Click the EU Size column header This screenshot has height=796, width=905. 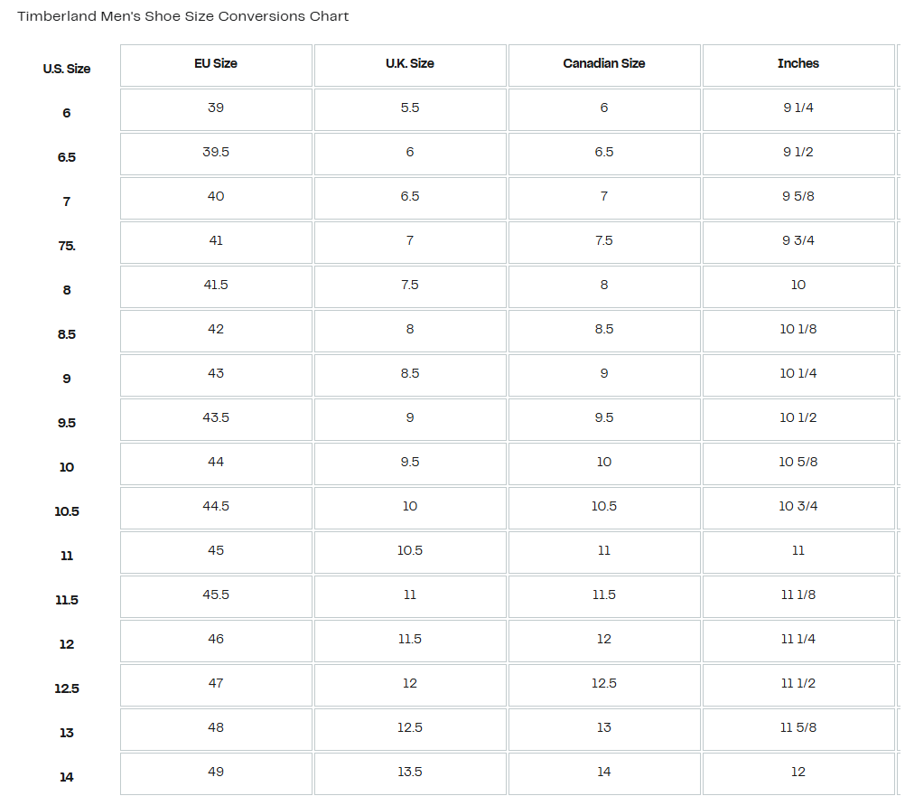216,64
